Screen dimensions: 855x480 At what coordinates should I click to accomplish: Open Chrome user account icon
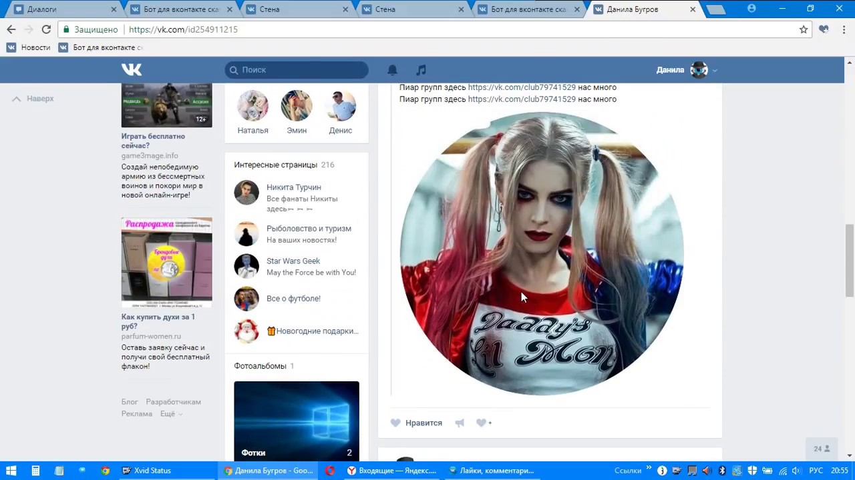point(751,9)
